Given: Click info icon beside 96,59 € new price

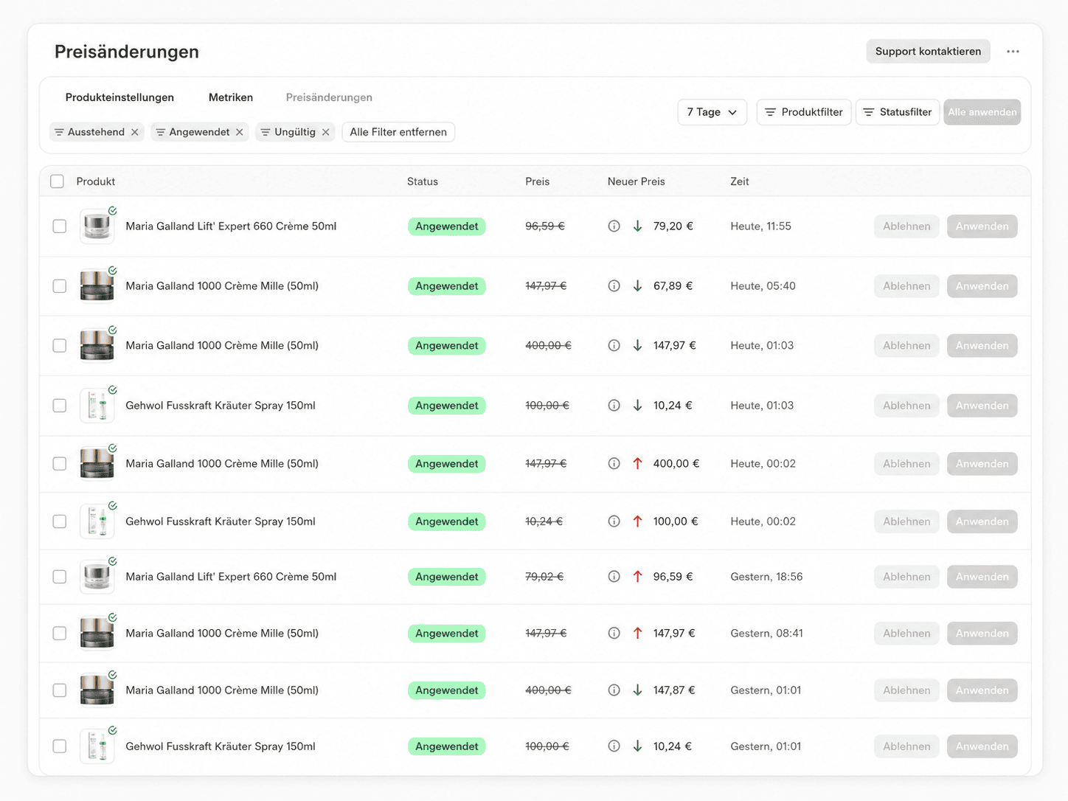Looking at the screenshot, I should tap(614, 577).
